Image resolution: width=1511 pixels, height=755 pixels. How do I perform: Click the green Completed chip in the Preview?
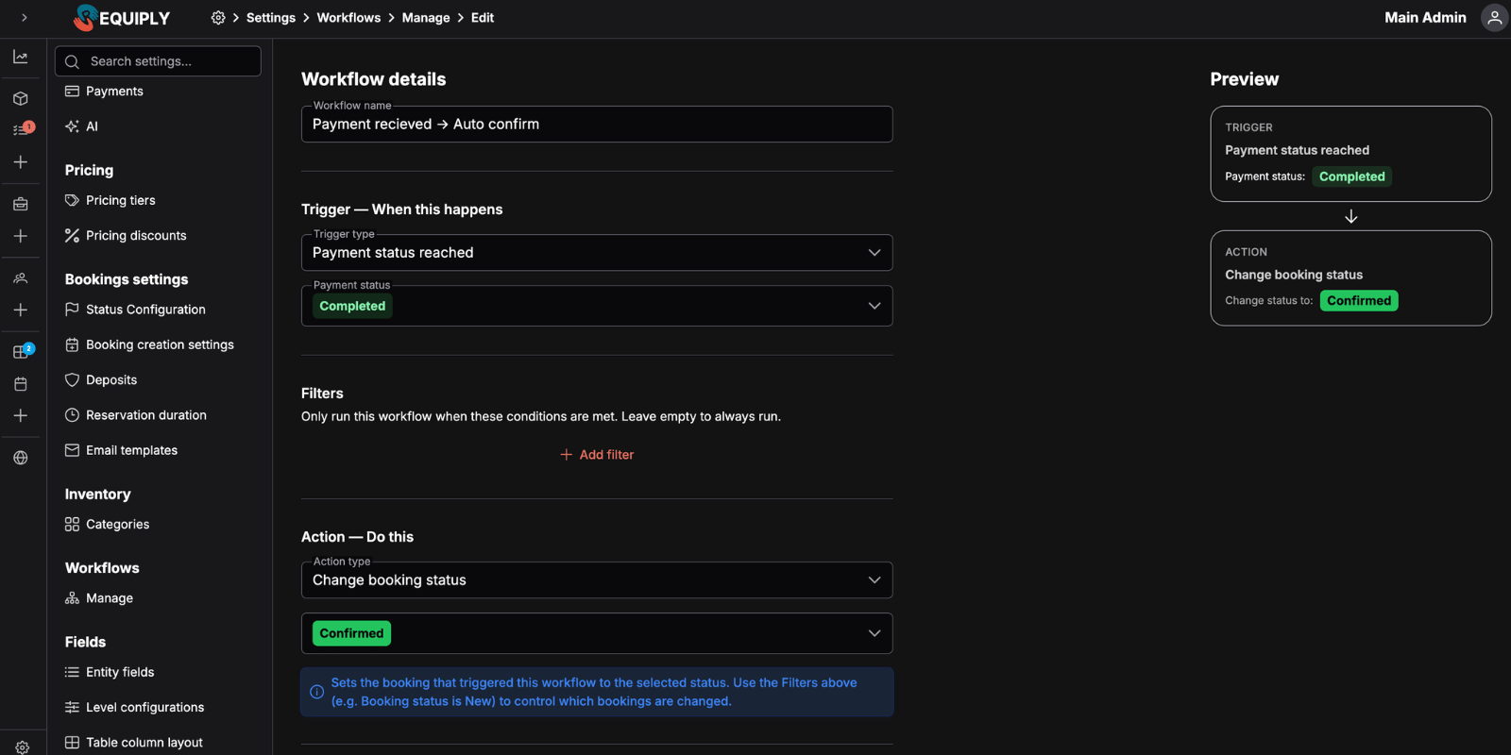(1351, 176)
